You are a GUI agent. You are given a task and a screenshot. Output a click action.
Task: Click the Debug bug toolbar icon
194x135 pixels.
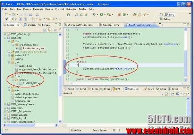tap(94, 15)
